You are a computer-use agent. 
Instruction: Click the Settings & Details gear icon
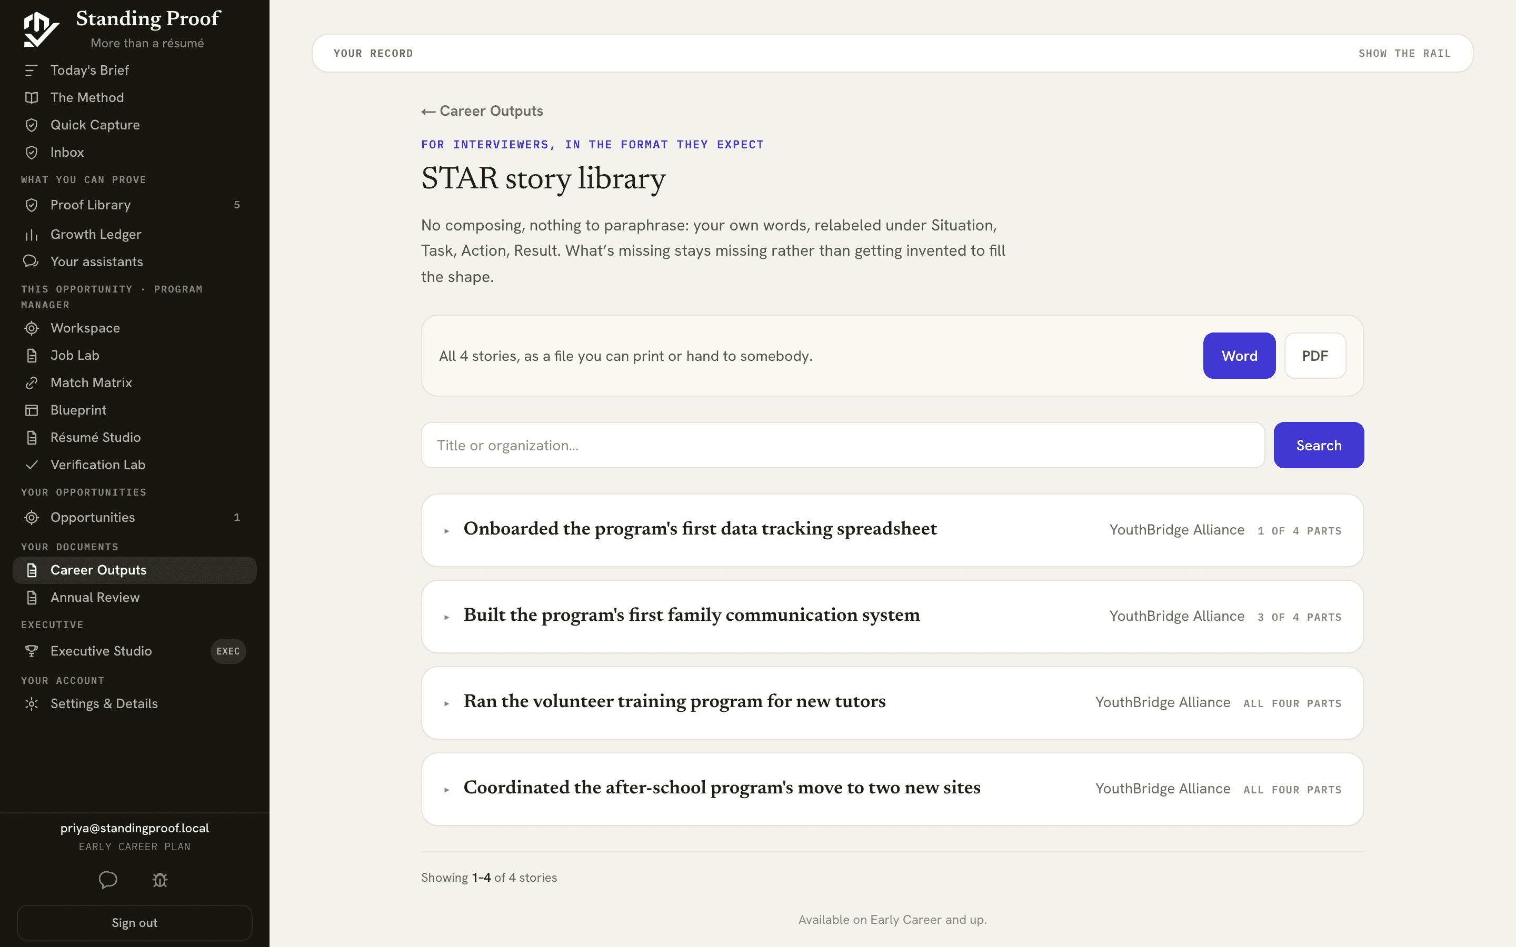pyautogui.click(x=32, y=703)
